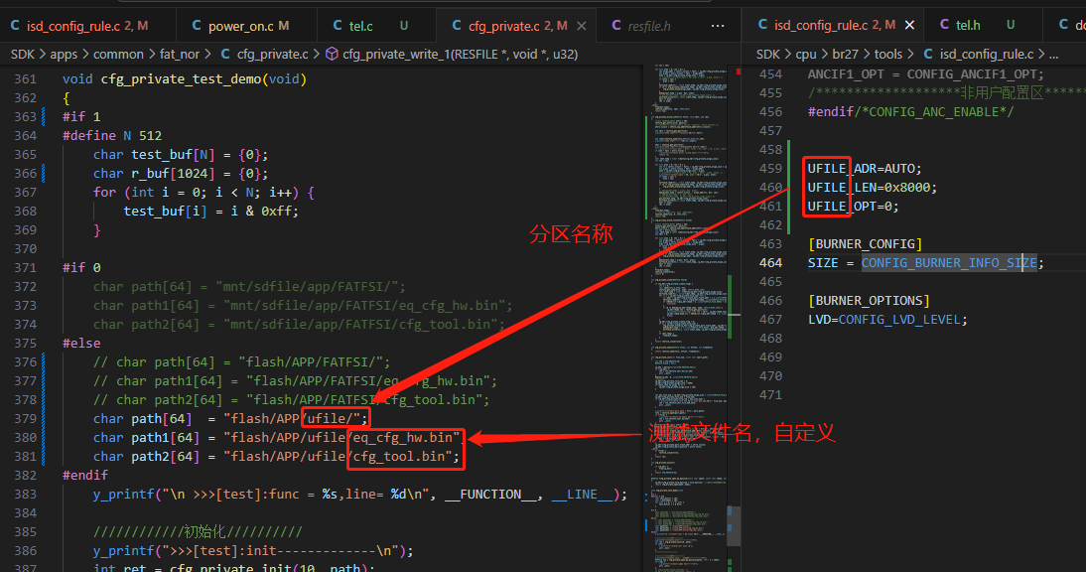Click the #endif directive on line 382
Viewport: 1086px width, 572px height.
coord(85,475)
